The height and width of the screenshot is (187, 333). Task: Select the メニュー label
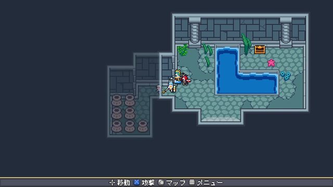(210, 182)
